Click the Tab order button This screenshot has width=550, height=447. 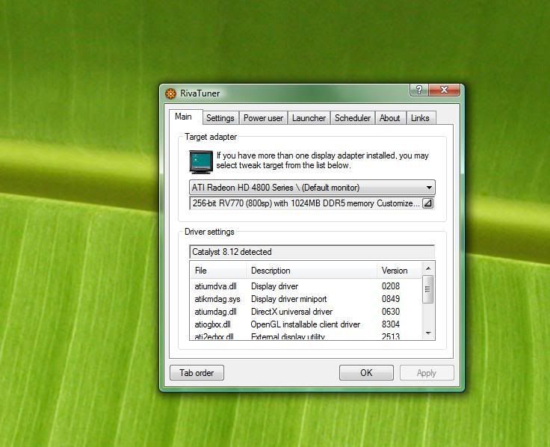pos(197,373)
